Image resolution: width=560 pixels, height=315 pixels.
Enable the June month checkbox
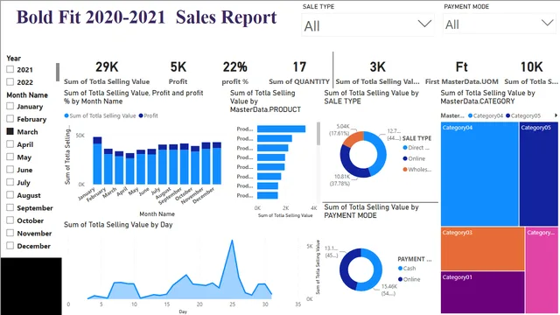[10, 169]
